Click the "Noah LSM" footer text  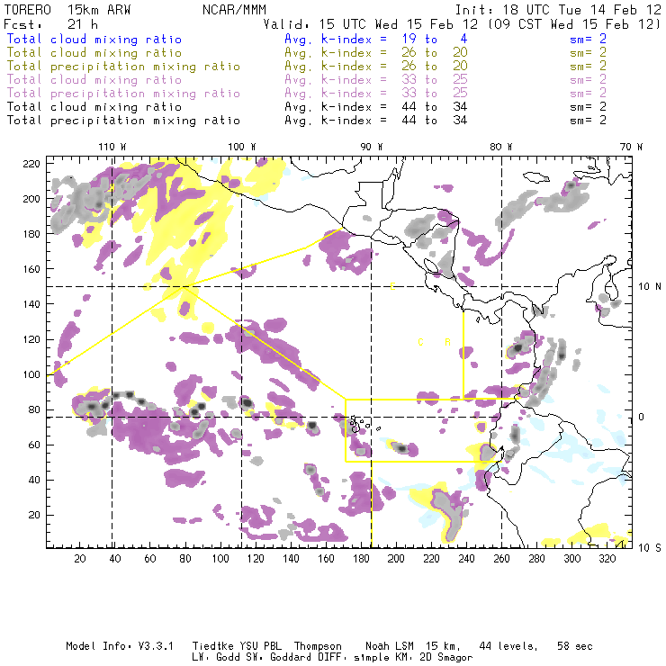point(390,646)
